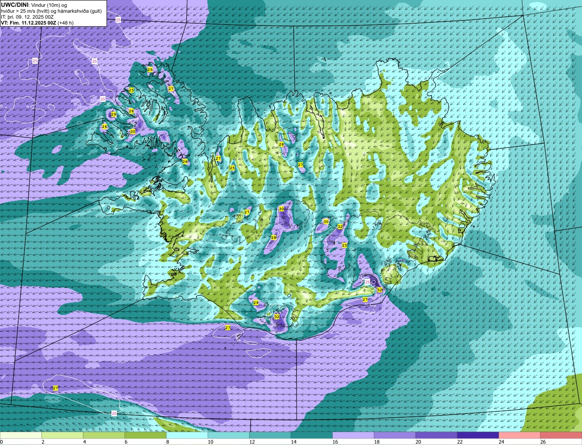Pick the 4–6 m/s green legend swatch
This screenshot has width=582, height=445.
tap(104, 435)
